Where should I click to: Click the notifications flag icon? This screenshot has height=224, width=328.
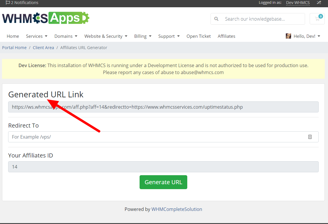8,3
